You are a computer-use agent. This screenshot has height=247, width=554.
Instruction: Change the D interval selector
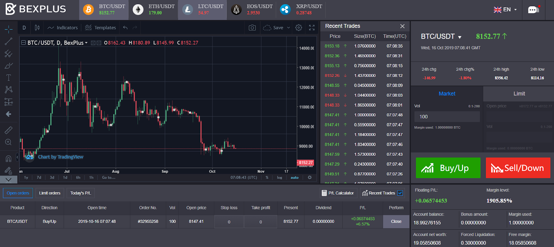[24, 28]
